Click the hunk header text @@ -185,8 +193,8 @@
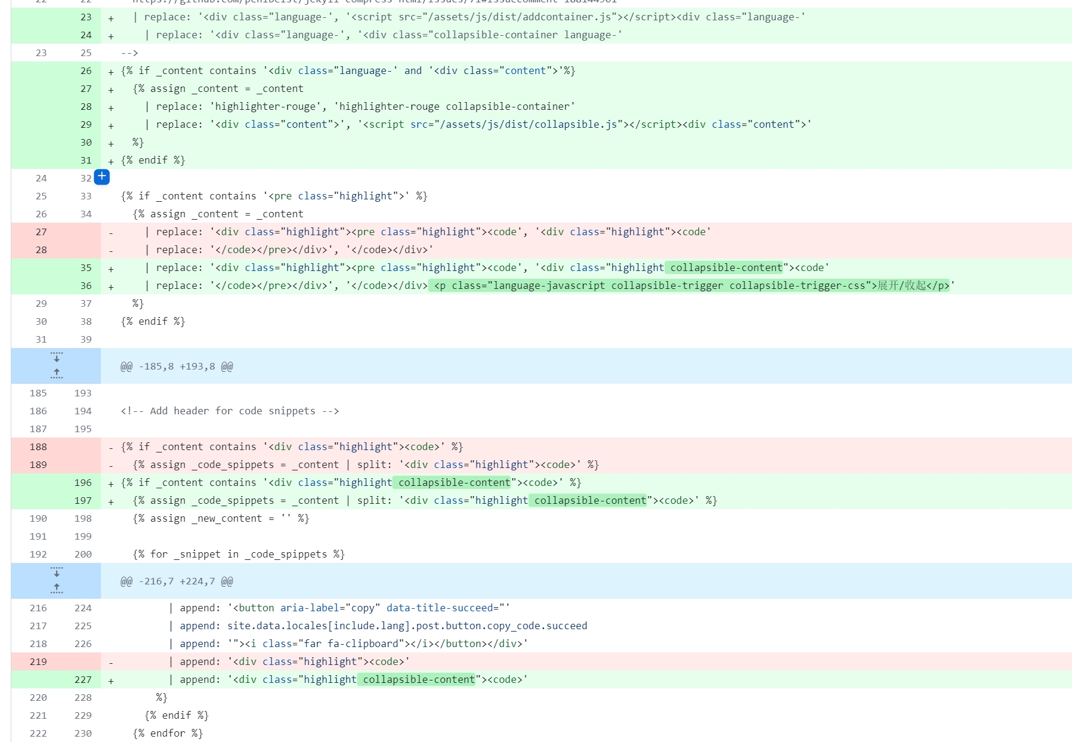The image size is (1072, 742). click(x=177, y=367)
